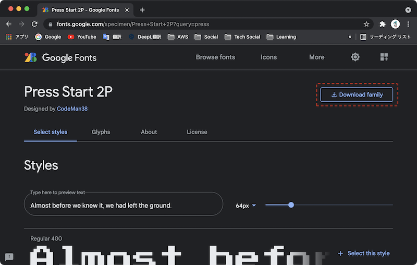The width and height of the screenshot is (417, 265).
Task: Switch to the Glyphs tab
Action: coord(101,132)
